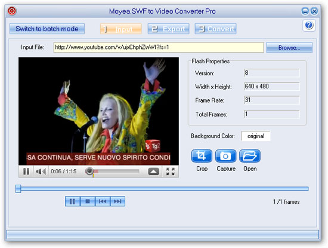328x248 pixels.
Task: Open the Background Color original swatch
Action: click(256, 136)
